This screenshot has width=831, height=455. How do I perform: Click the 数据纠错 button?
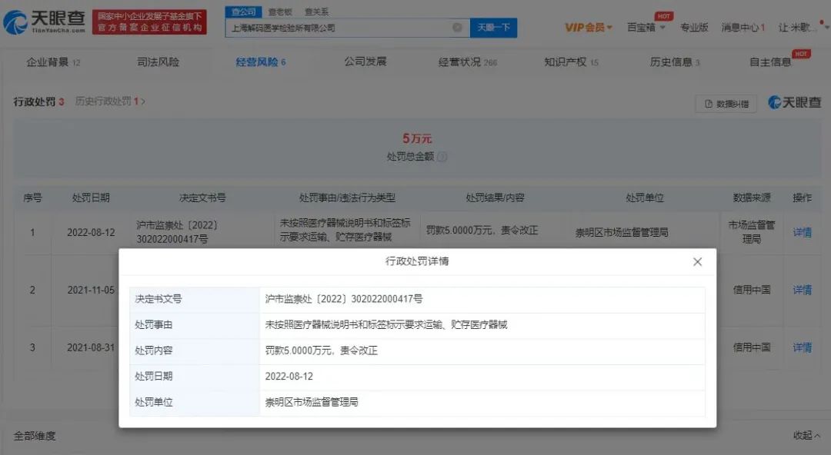click(x=726, y=104)
